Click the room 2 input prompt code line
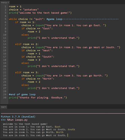This screenshot has width=125, height=140. [x=71, y=47]
